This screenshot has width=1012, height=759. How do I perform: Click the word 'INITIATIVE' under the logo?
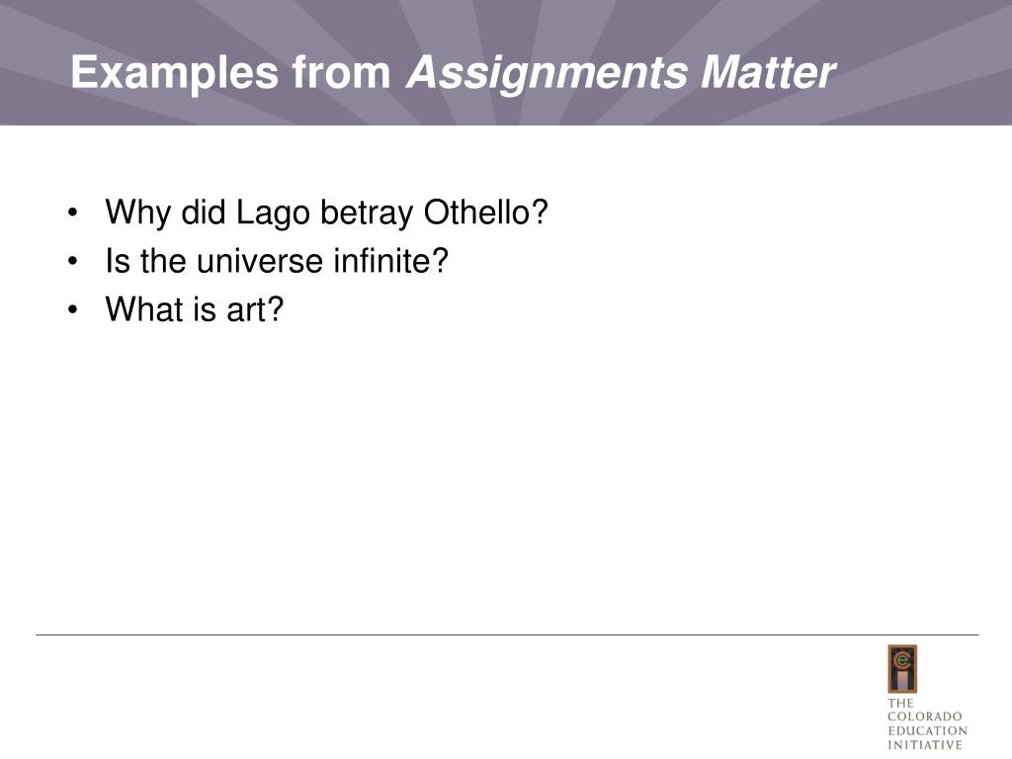click(x=925, y=745)
